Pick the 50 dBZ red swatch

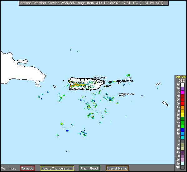click(183, 104)
